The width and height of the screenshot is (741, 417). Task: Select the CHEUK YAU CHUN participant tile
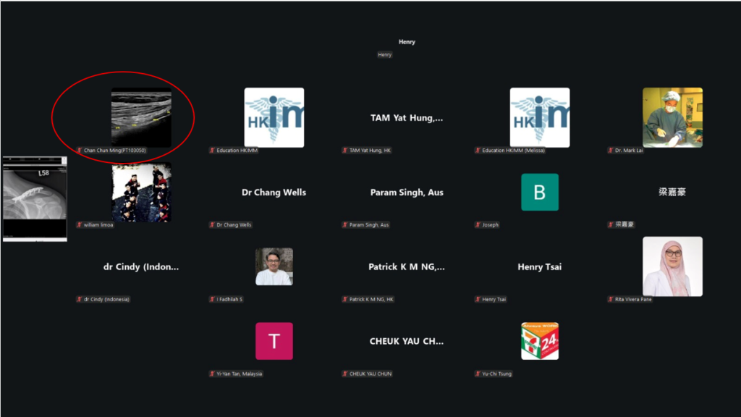[x=407, y=341]
